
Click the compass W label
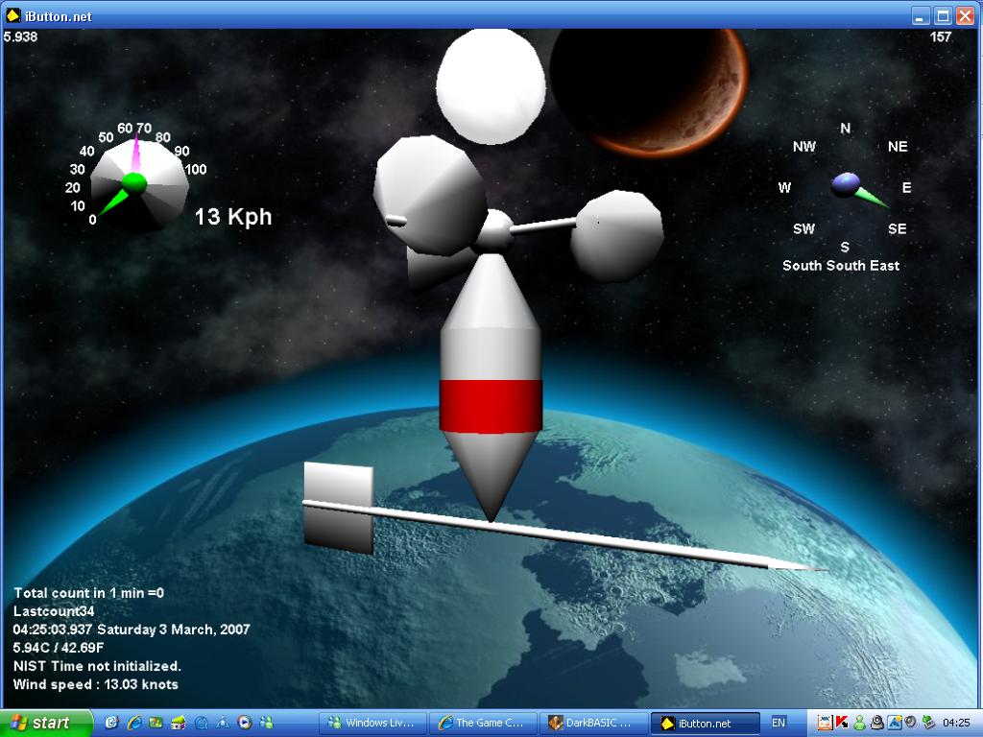pyautogui.click(x=784, y=187)
